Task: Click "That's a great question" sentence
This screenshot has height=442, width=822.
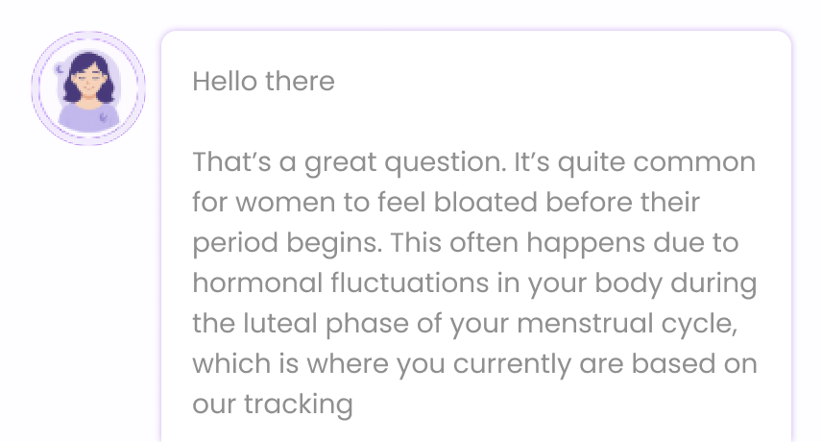Action: (x=346, y=162)
